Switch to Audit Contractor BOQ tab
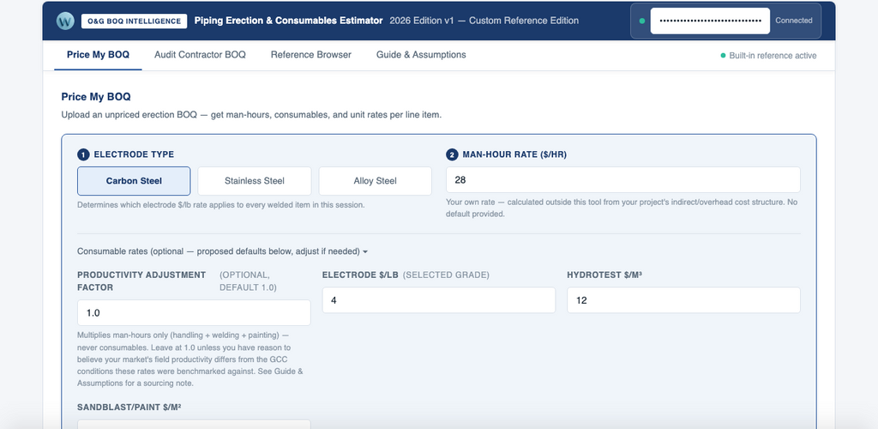Image resolution: width=878 pixels, height=429 pixels. coord(200,55)
